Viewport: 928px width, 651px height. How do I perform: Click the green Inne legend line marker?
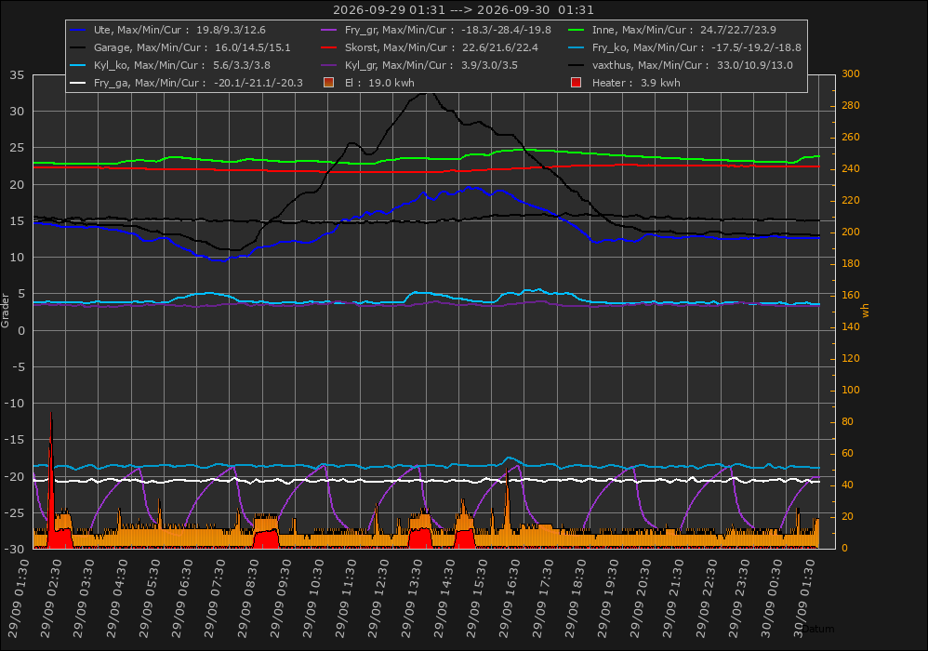[576, 30]
